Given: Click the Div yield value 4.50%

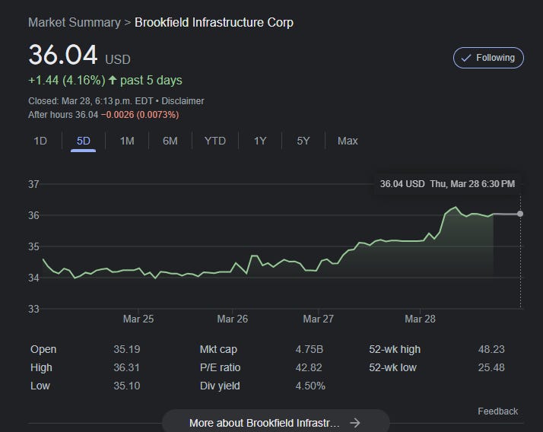Looking at the screenshot, I should [x=310, y=386].
